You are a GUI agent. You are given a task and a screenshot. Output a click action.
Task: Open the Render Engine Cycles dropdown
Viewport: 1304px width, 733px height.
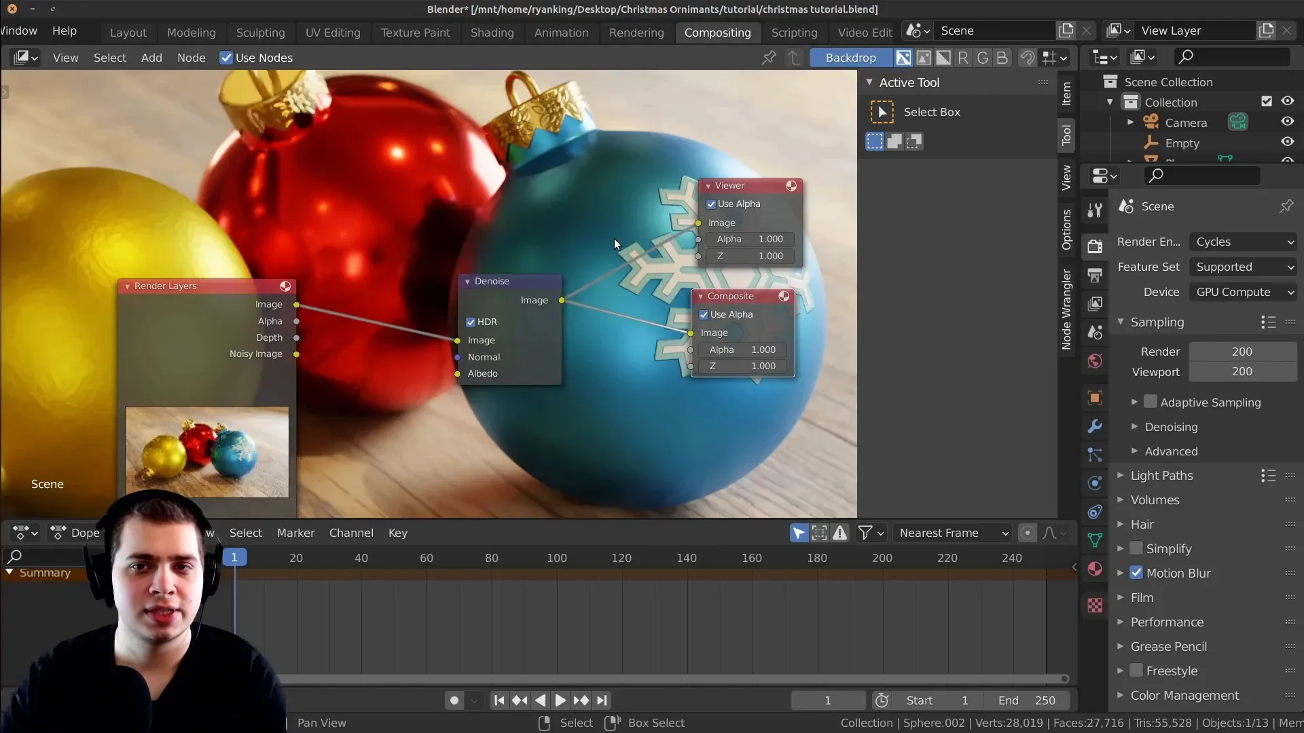1244,242
